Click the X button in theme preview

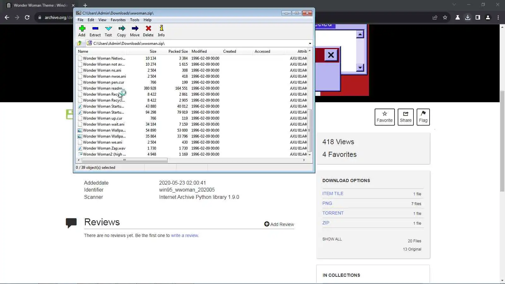pos(331,55)
